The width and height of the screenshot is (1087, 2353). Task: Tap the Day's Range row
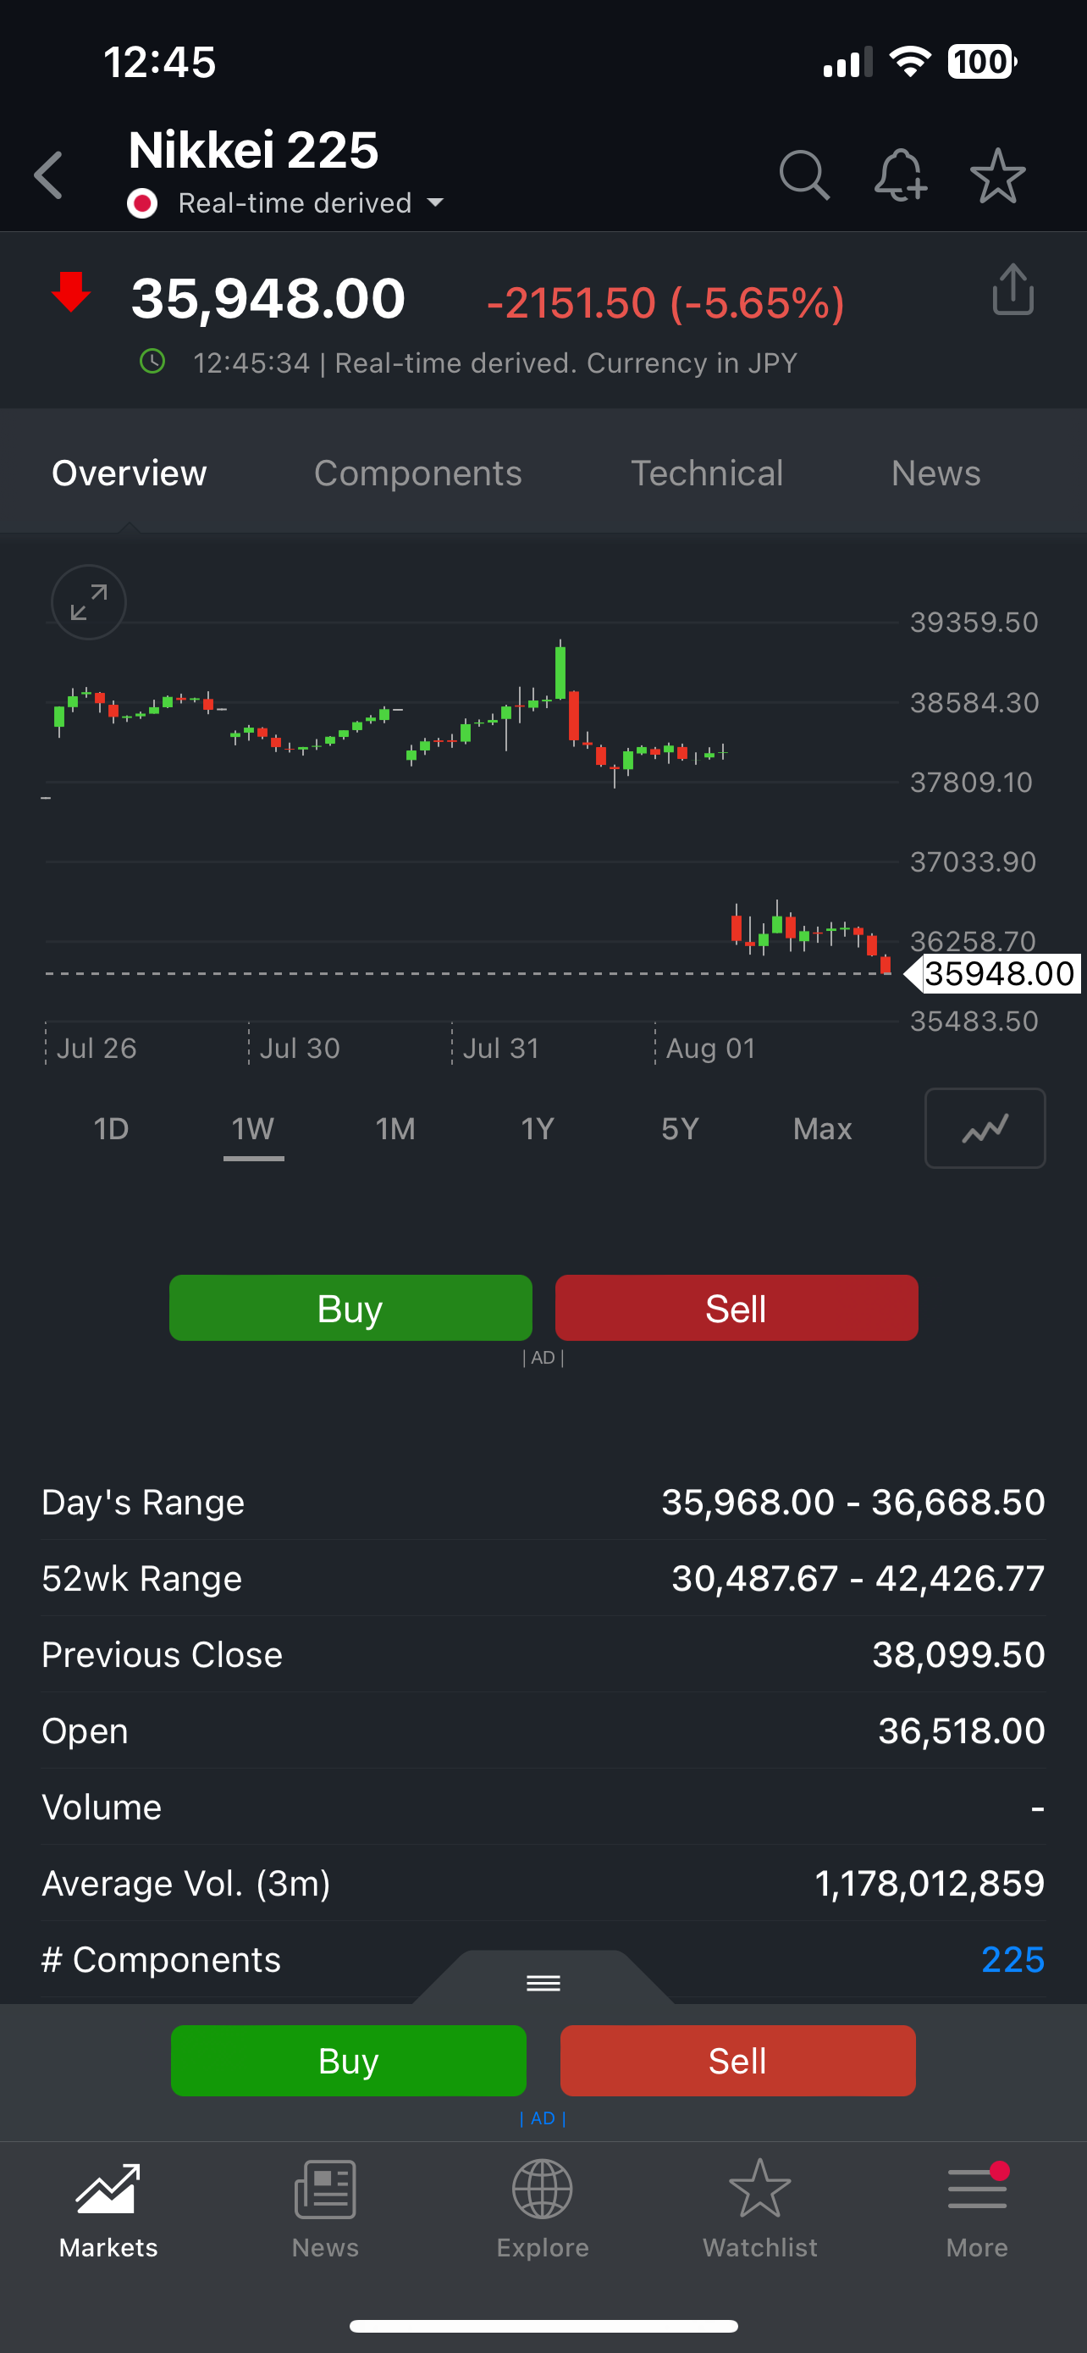(543, 1502)
